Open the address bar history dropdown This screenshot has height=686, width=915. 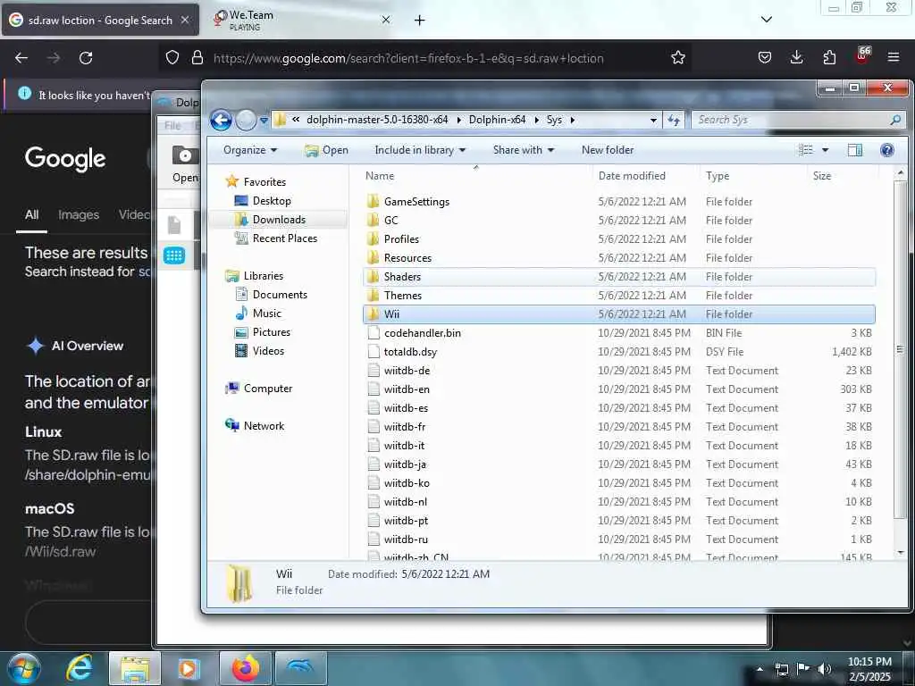(x=653, y=121)
